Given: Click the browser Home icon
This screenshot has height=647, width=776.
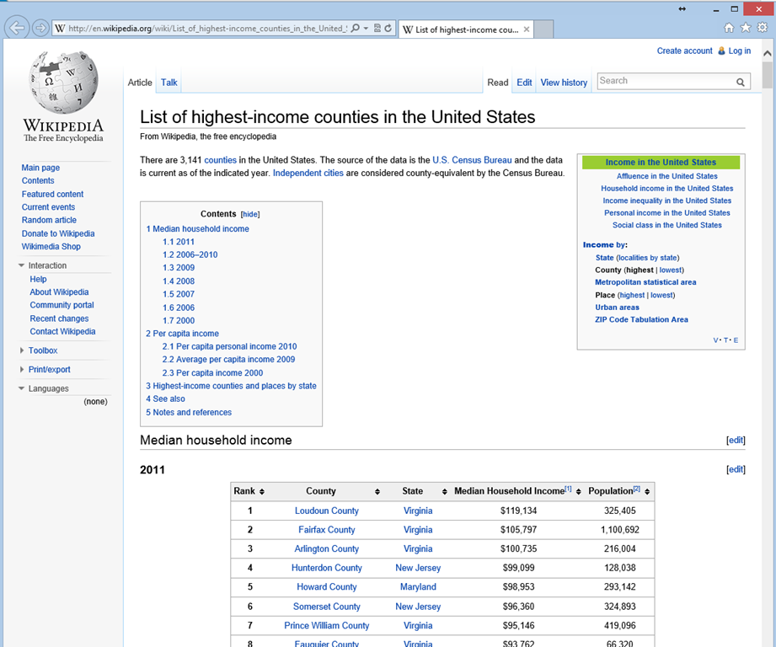Looking at the screenshot, I should point(729,28).
